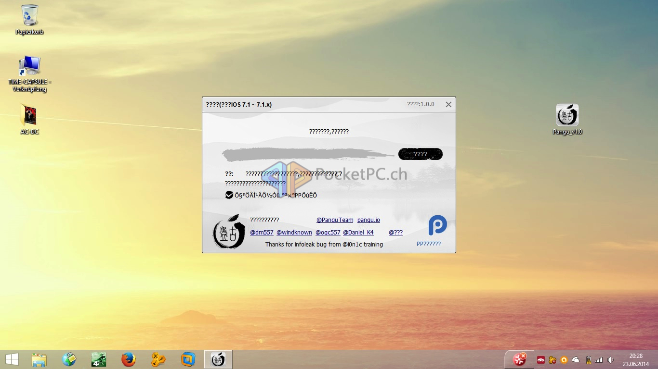Click the Pangu taskbar button
The height and width of the screenshot is (369, 658).
click(218, 359)
